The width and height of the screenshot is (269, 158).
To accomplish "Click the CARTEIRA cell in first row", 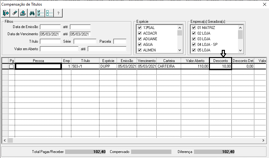I will (169, 66).
